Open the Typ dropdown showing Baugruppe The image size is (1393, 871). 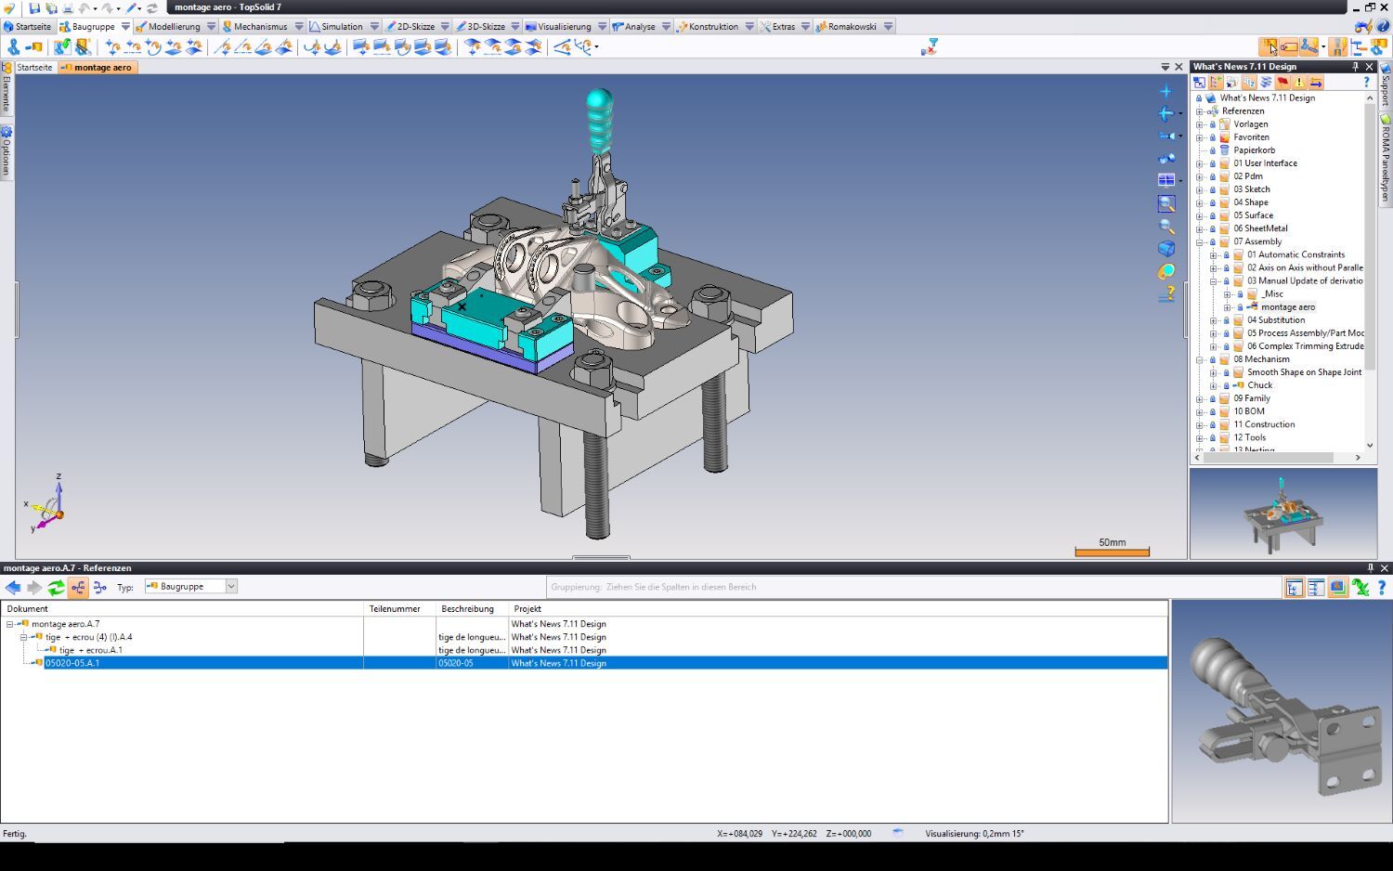(229, 586)
